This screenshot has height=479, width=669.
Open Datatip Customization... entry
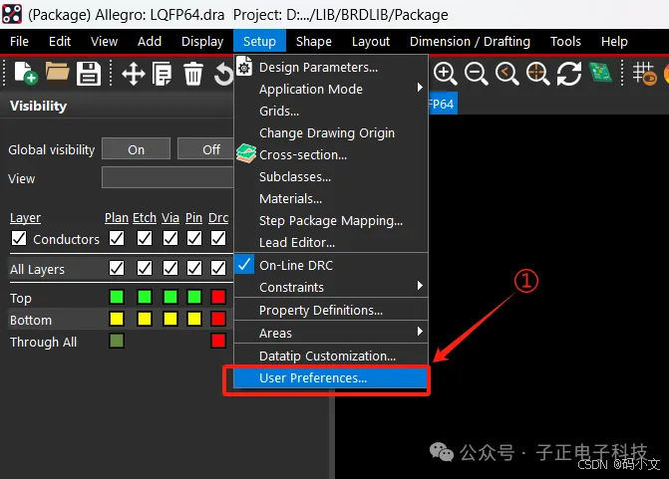point(331,356)
